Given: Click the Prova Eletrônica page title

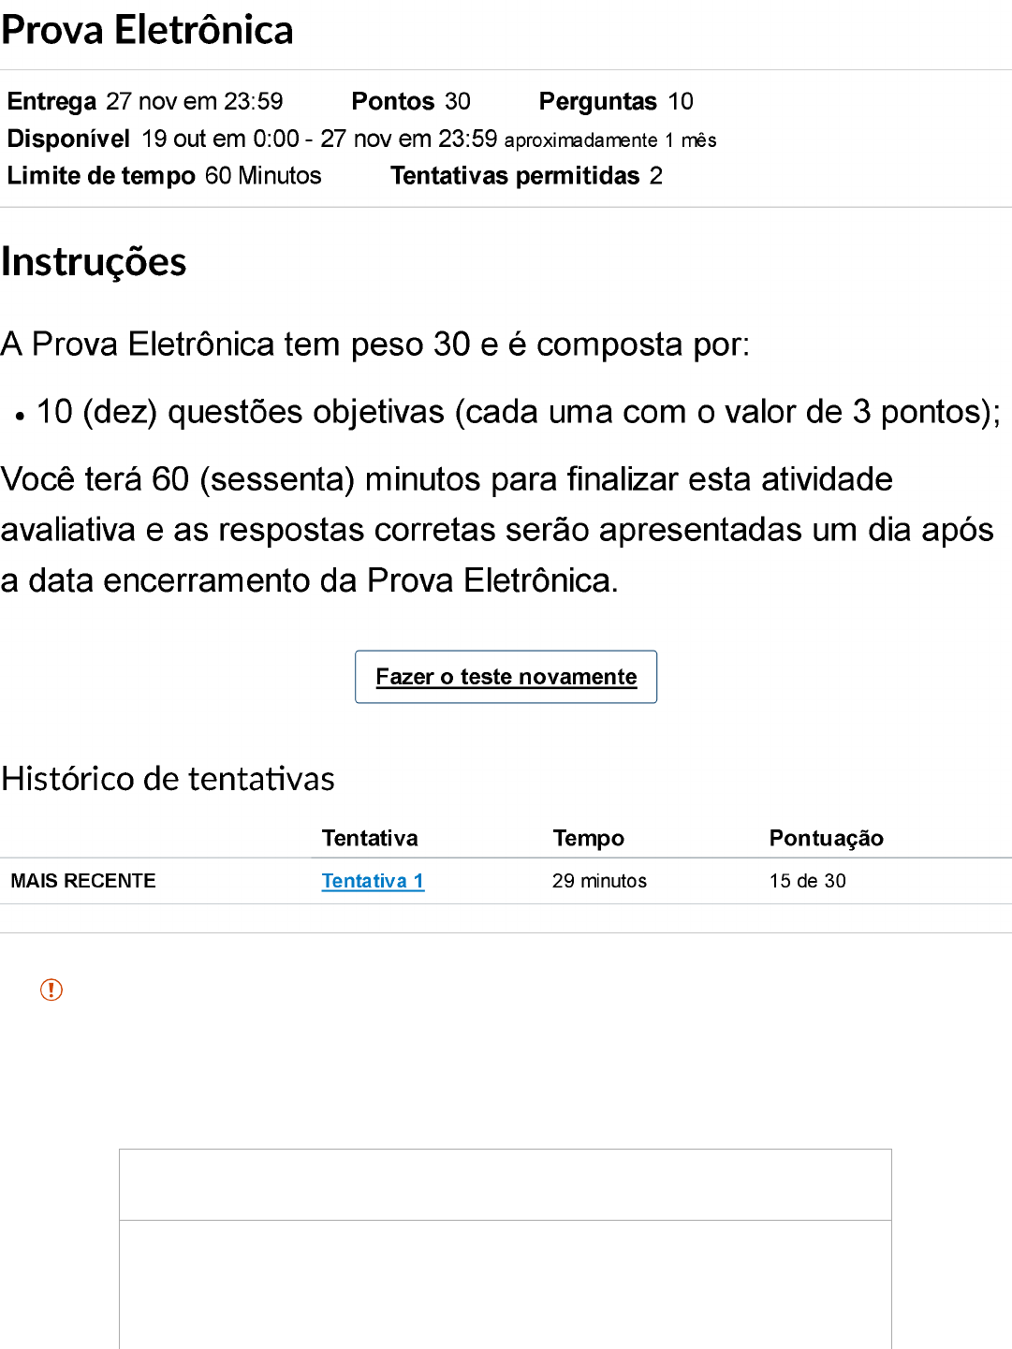Looking at the screenshot, I should 148,30.
